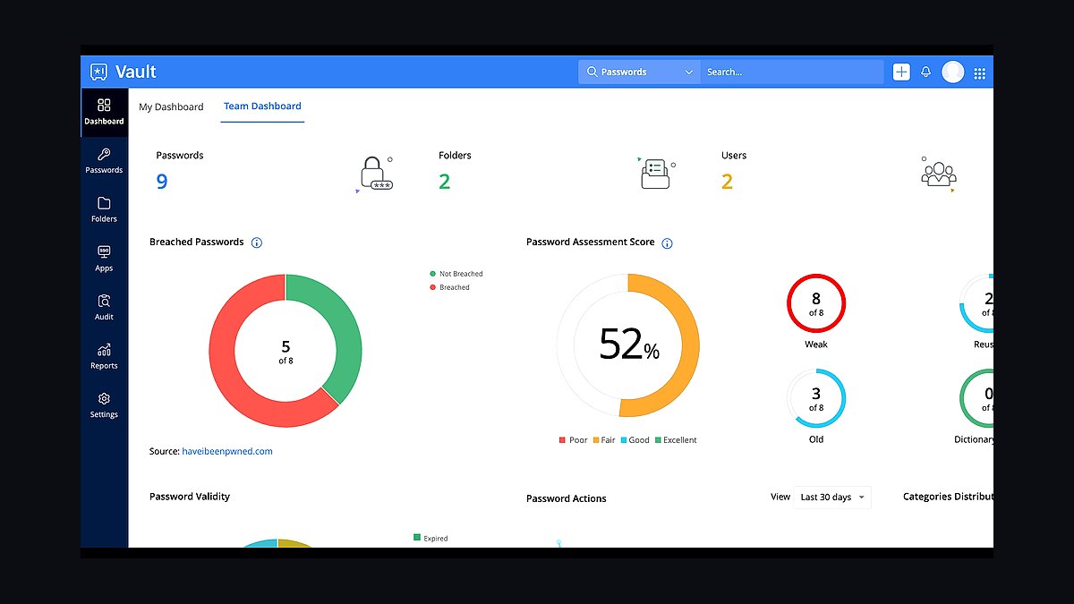
Task: Click the Categories Distribution heading
Action: click(x=948, y=497)
